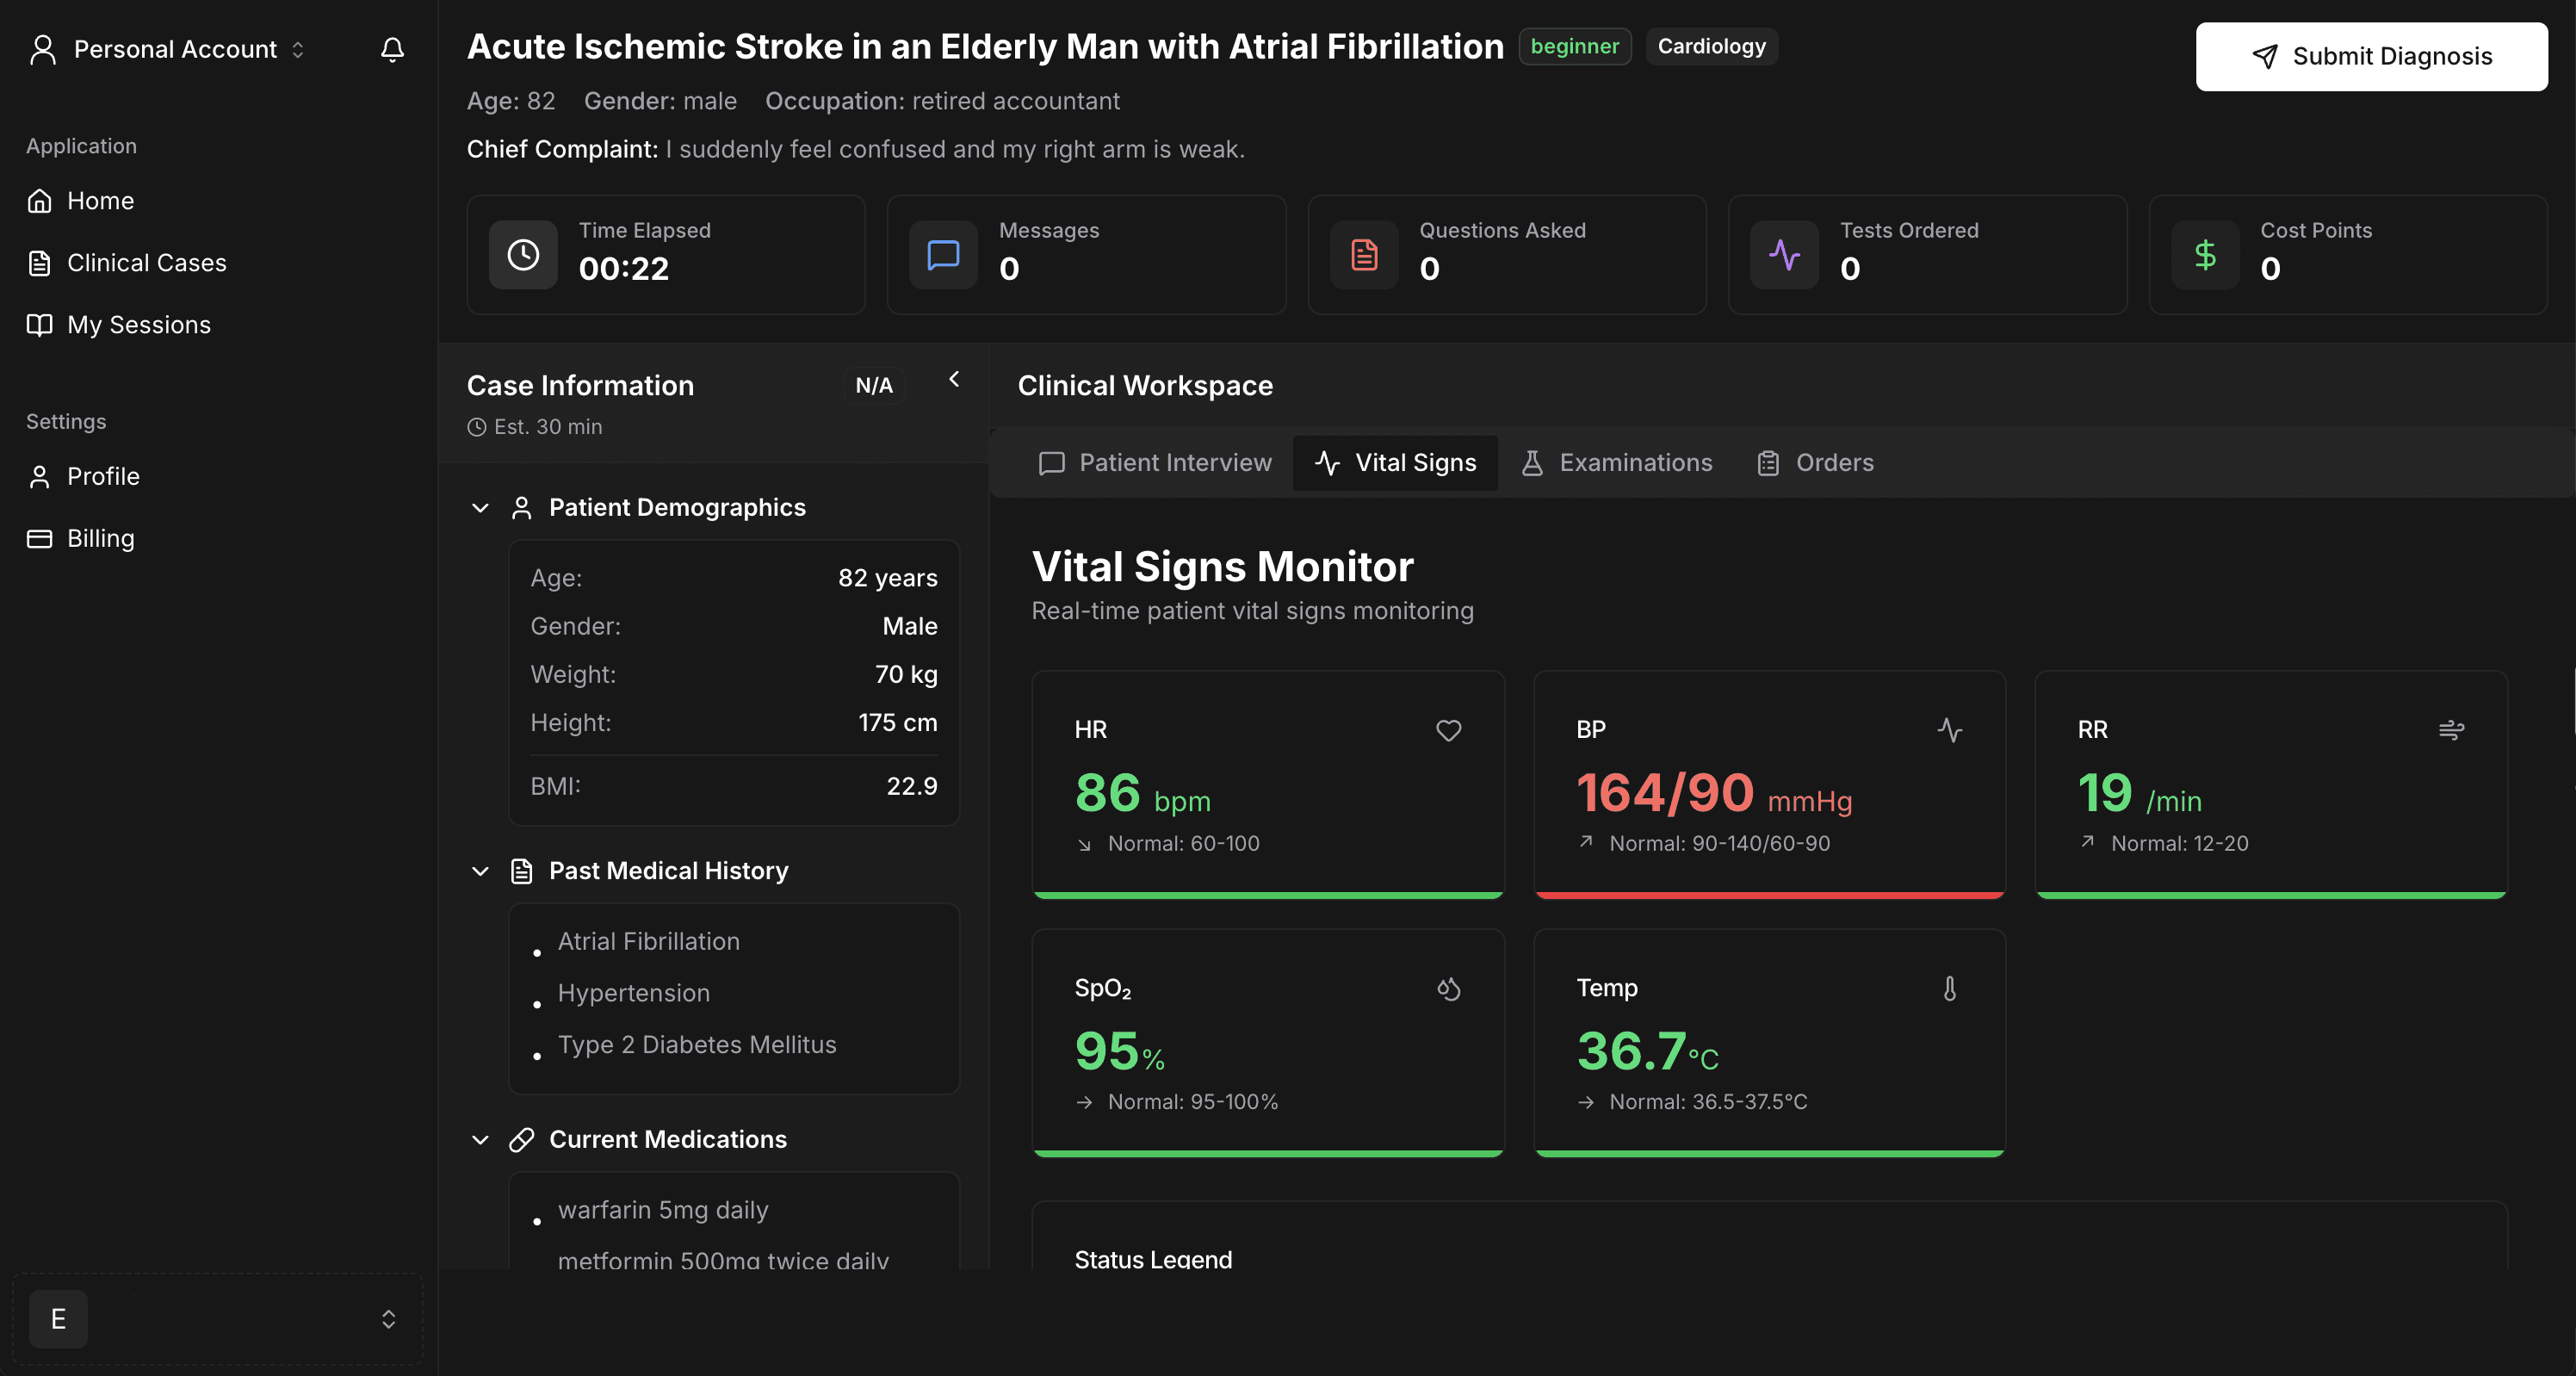Navigate to Clinical Cases in sidebar
This screenshot has height=1376, width=2576.
pyautogui.click(x=146, y=263)
